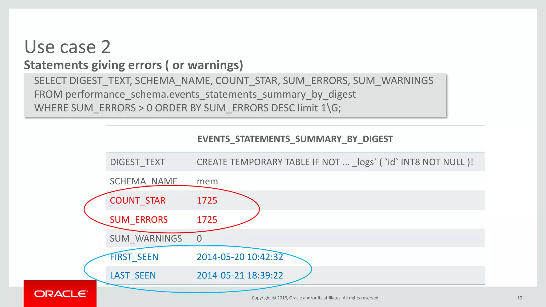Click the CREATE TEMPORARY TABLE digest value
546x307 pixels.
[335, 162]
